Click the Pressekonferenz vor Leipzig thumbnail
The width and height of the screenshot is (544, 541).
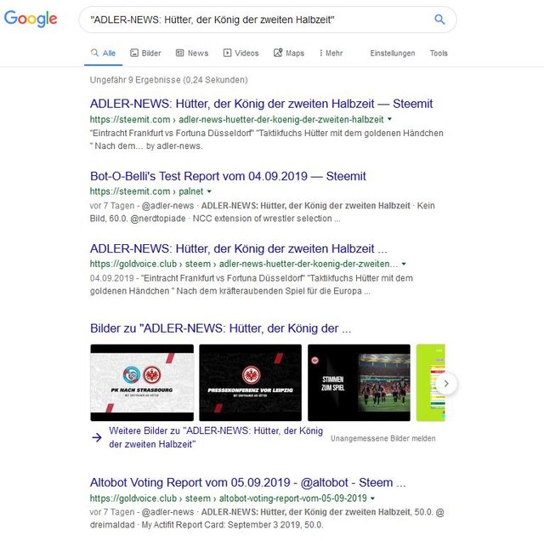click(x=250, y=383)
